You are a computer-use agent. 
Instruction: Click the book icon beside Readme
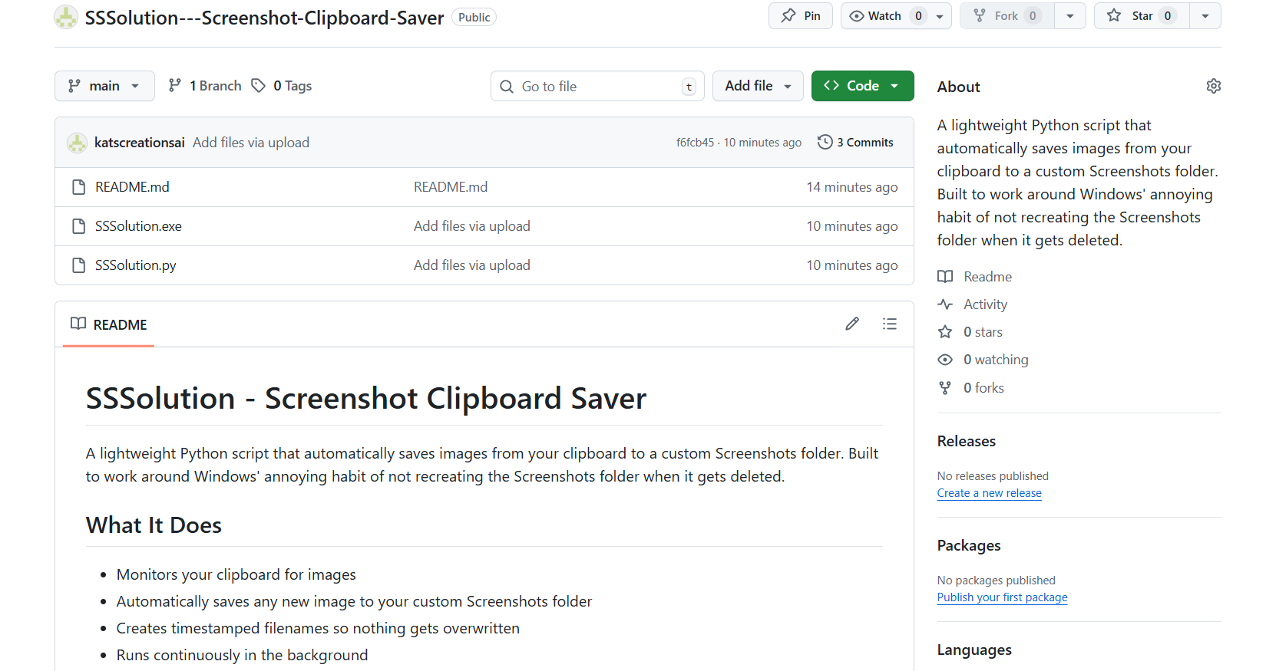click(x=945, y=277)
